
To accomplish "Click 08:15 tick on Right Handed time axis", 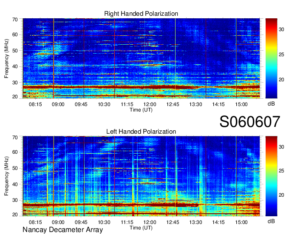I will pos(35,104).
